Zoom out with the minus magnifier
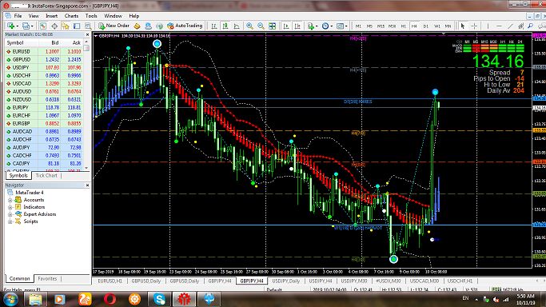The height and width of the screenshot is (307, 546). (261, 26)
